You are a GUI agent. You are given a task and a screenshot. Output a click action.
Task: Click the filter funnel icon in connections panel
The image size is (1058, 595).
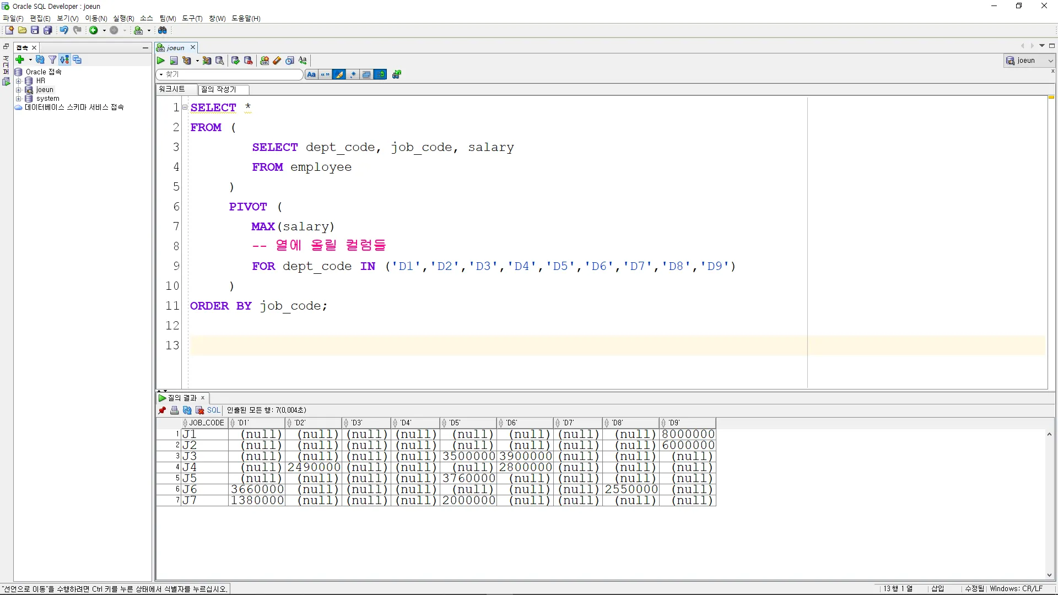pos(52,59)
